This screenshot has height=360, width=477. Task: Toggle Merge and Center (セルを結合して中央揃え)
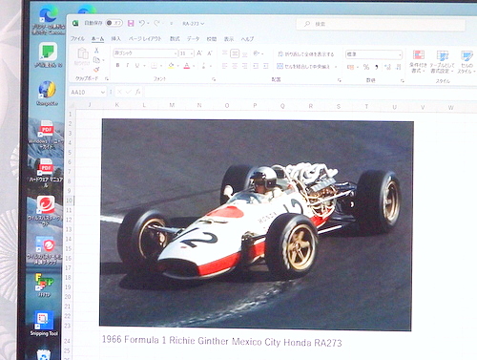point(303,66)
